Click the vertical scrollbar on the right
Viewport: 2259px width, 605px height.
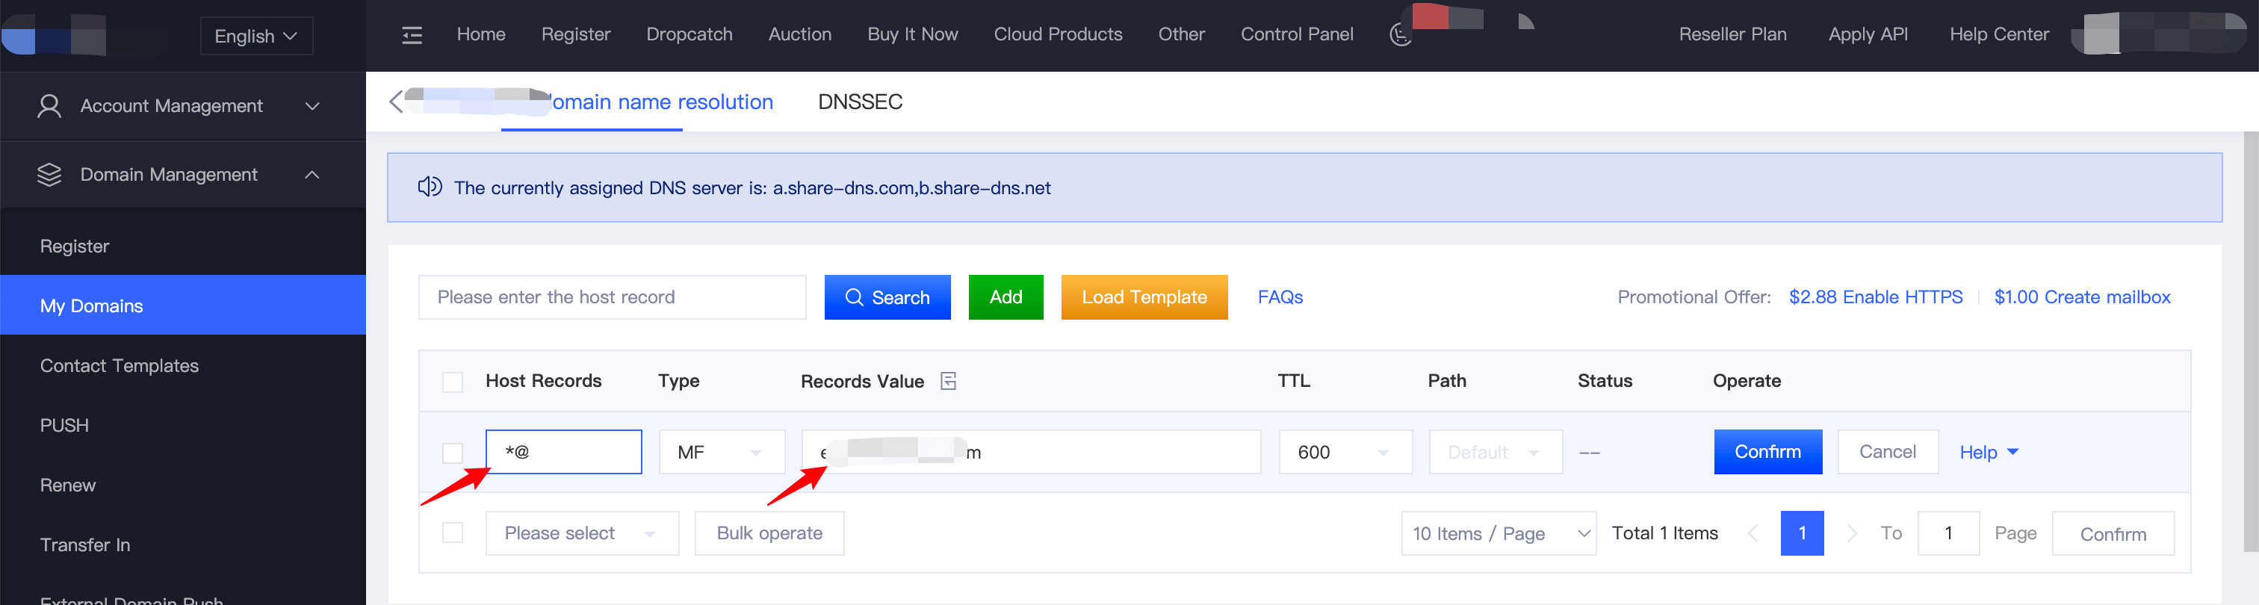tap(2250, 342)
